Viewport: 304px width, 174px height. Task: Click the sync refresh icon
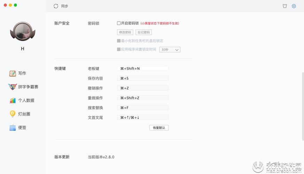click(x=56, y=6)
